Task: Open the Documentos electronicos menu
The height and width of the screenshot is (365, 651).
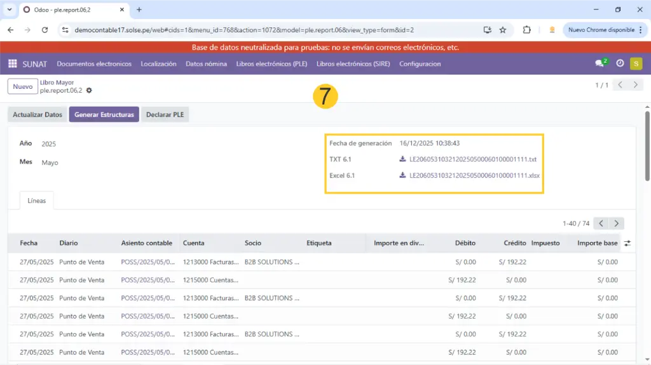Action: [x=94, y=63]
